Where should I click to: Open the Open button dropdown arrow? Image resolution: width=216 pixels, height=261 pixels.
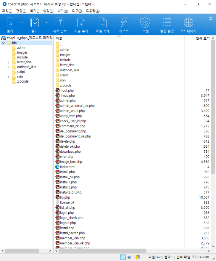[x=22, y=22]
